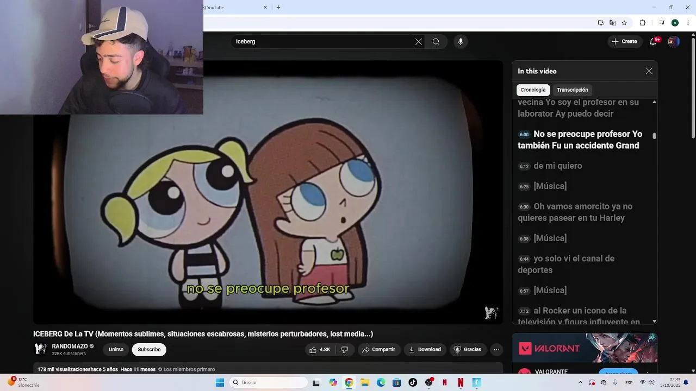Open the YouTube account avatar menu

[x=673, y=42]
